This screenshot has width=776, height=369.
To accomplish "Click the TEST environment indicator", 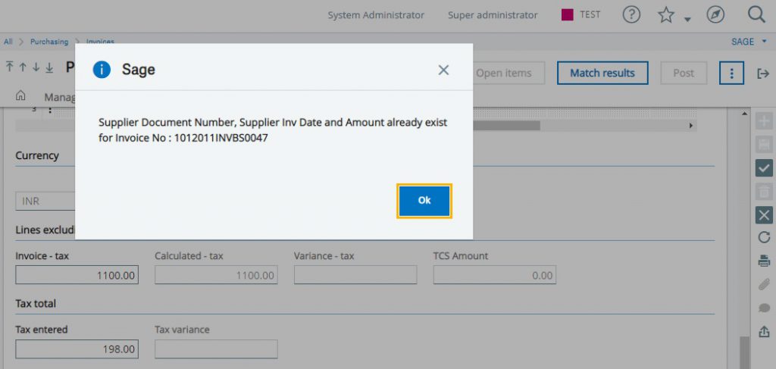I will (x=581, y=15).
